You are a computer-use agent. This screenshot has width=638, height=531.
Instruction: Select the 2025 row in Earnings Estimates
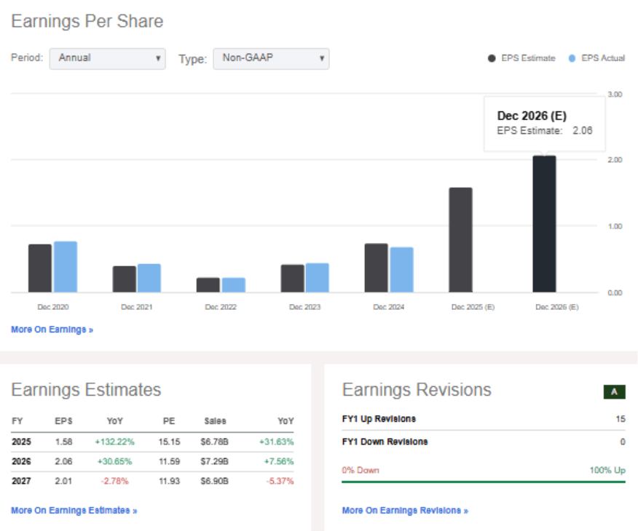tap(22, 442)
